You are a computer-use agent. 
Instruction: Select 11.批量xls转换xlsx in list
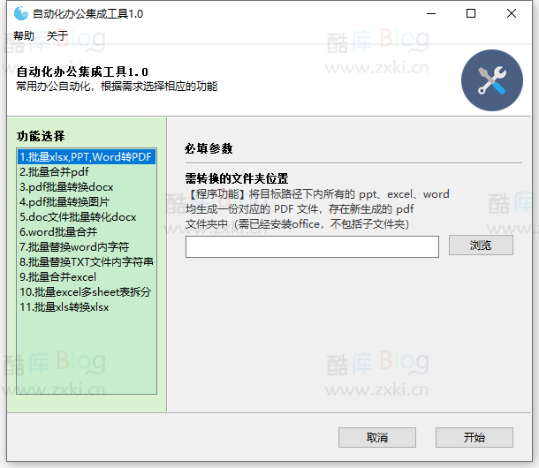pos(87,307)
